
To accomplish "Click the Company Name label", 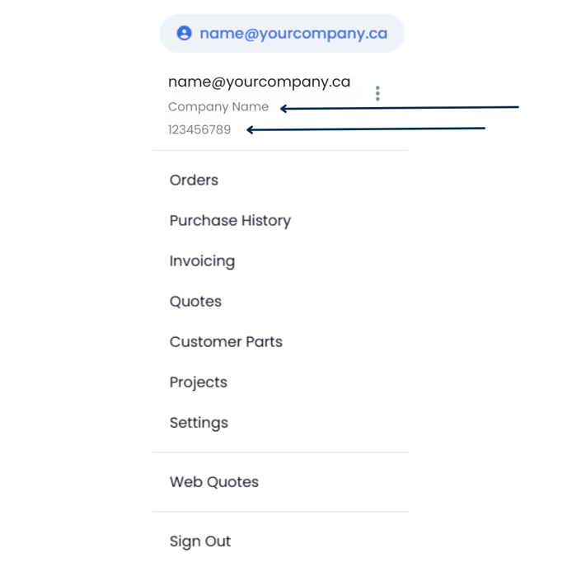I will coord(218,106).
